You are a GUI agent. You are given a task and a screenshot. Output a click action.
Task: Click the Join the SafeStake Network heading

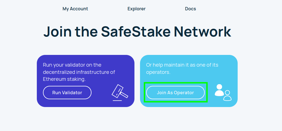click(x=137, y=31)
